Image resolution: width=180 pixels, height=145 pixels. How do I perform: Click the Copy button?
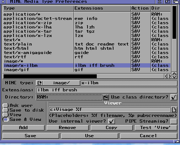pos(111,128)
